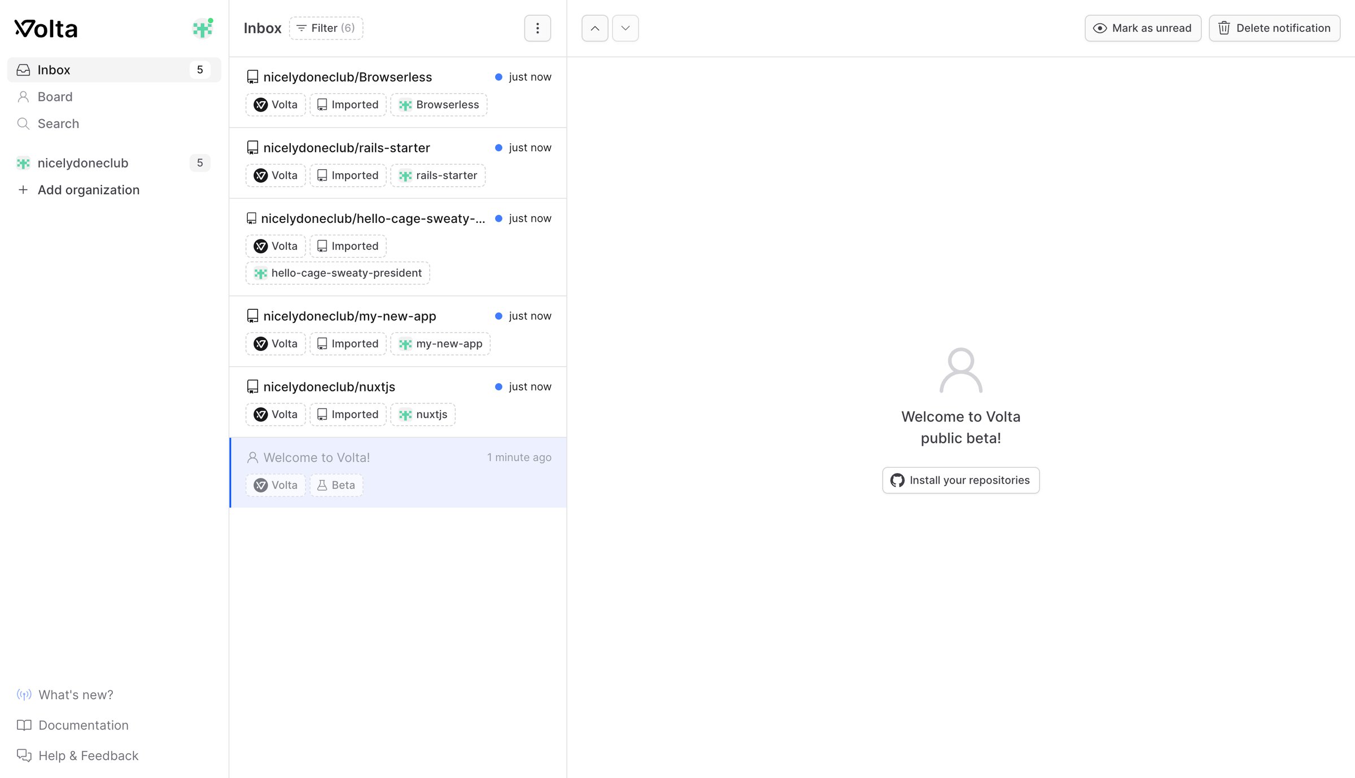Viewport: 1355px width, 778px height.
Task: Click the Volta tag in the hello-cage-sweaty row
Action: (x=276, y=246)
